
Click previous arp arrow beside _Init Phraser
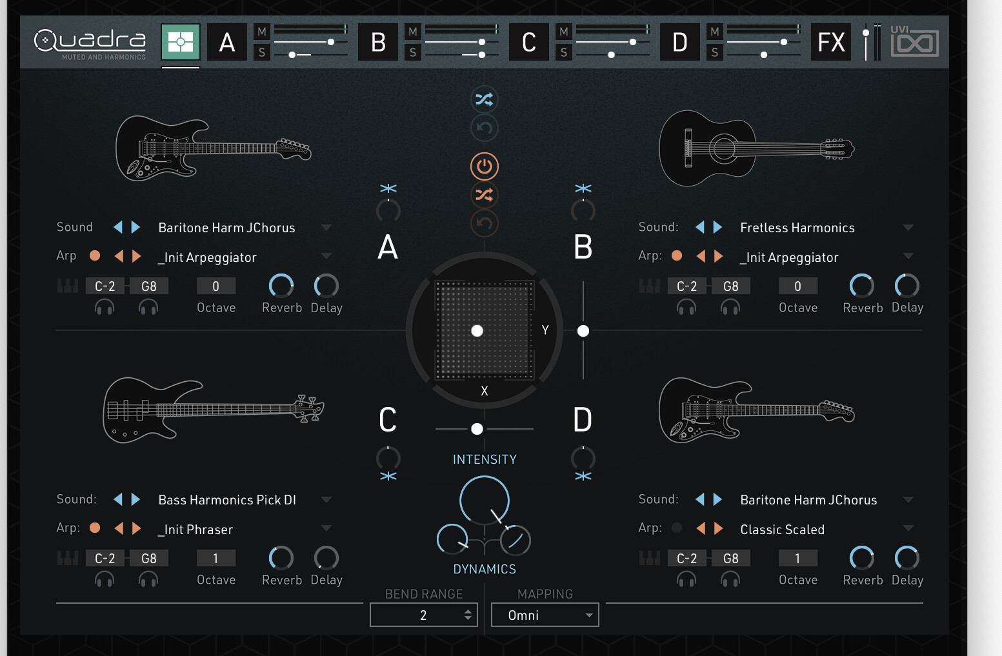tap(119, 528)
